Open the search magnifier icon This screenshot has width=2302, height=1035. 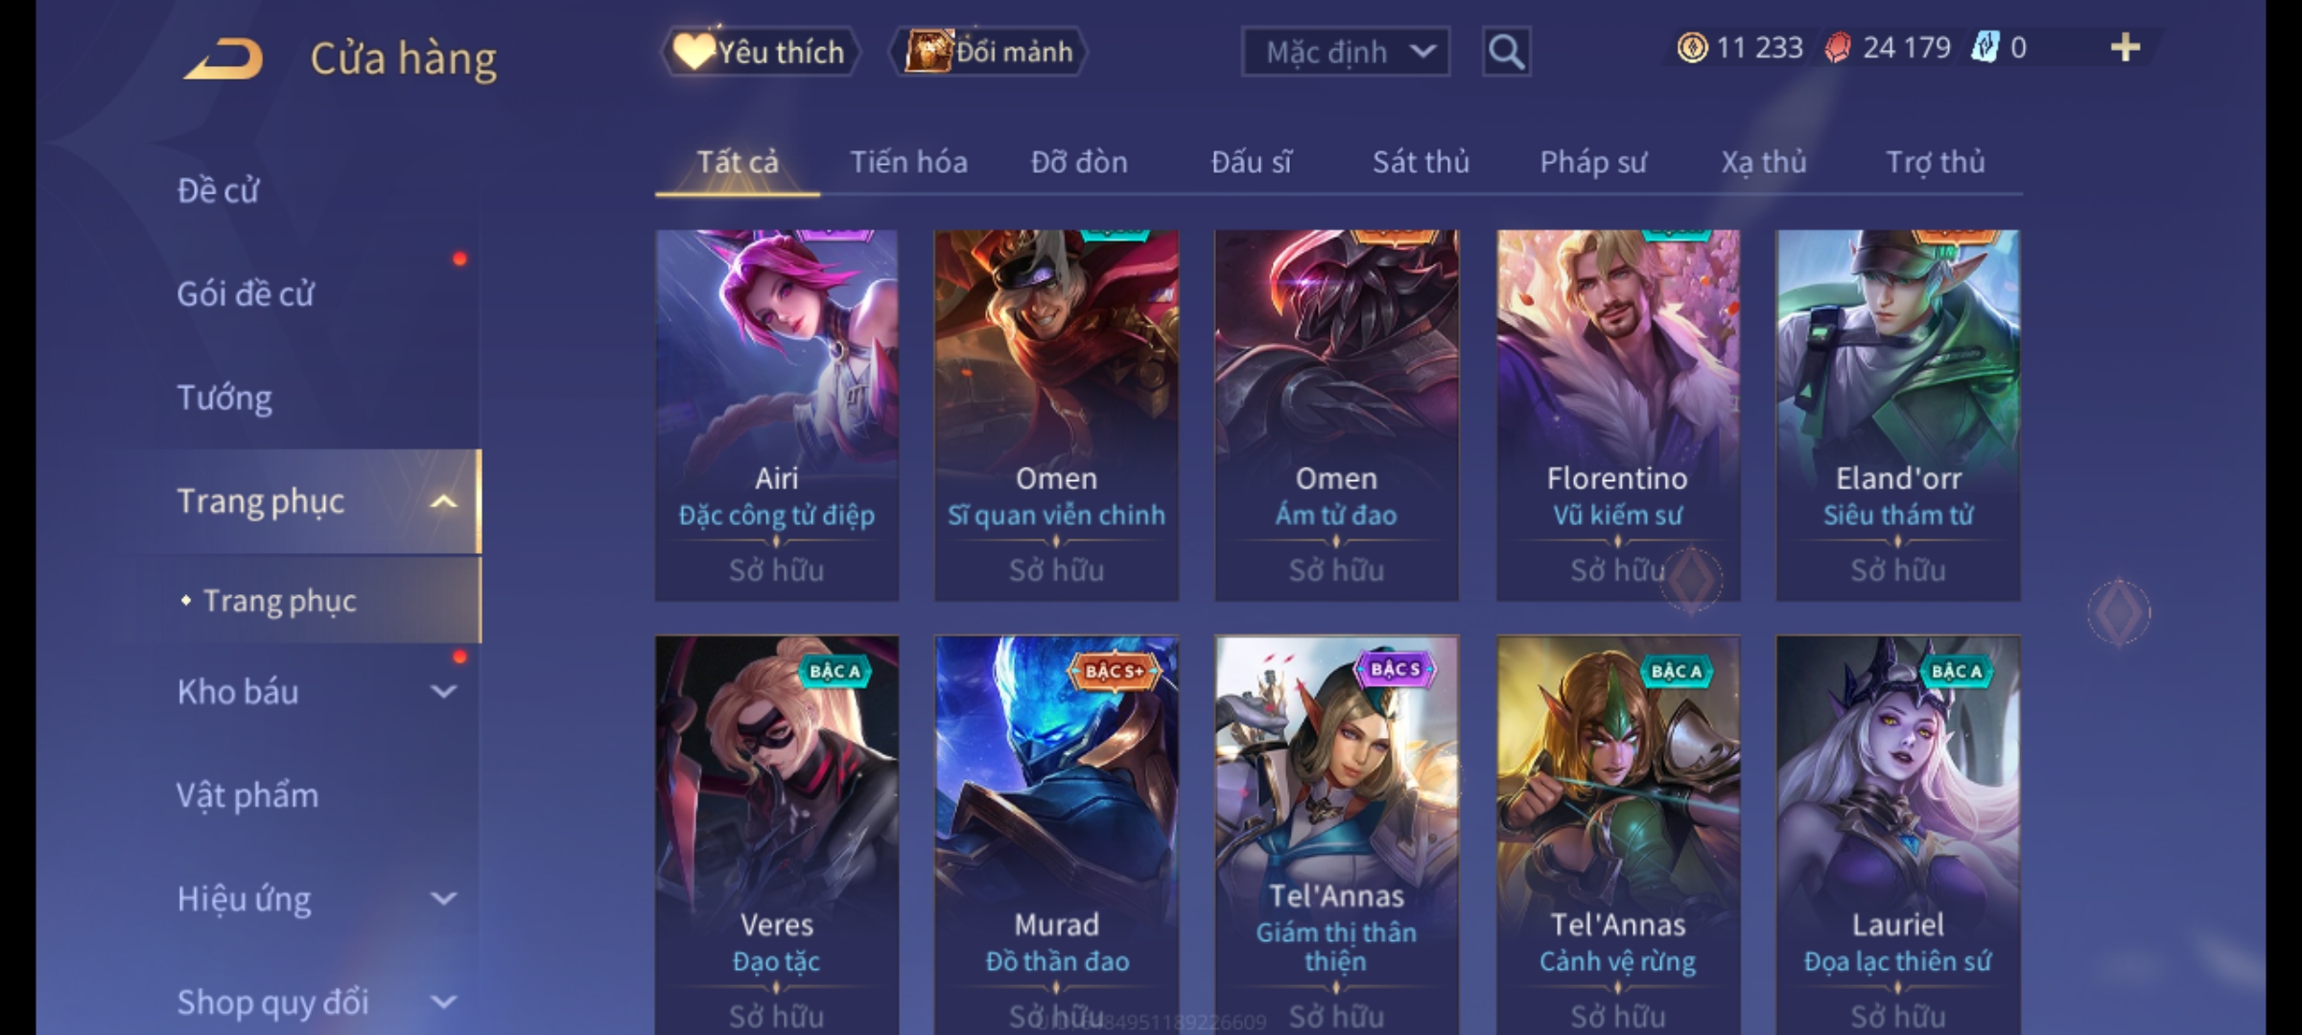coord(1506,52)
